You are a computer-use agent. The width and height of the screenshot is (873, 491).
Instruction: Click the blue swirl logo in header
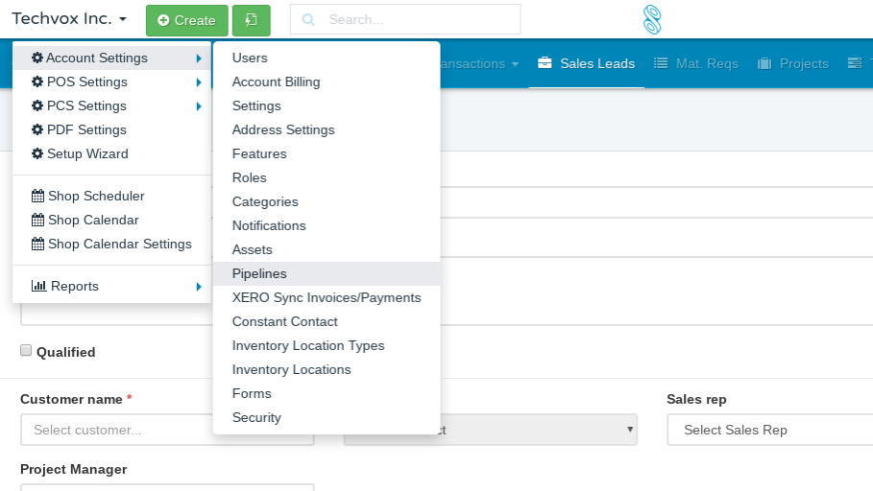click(x=652, y=19)
